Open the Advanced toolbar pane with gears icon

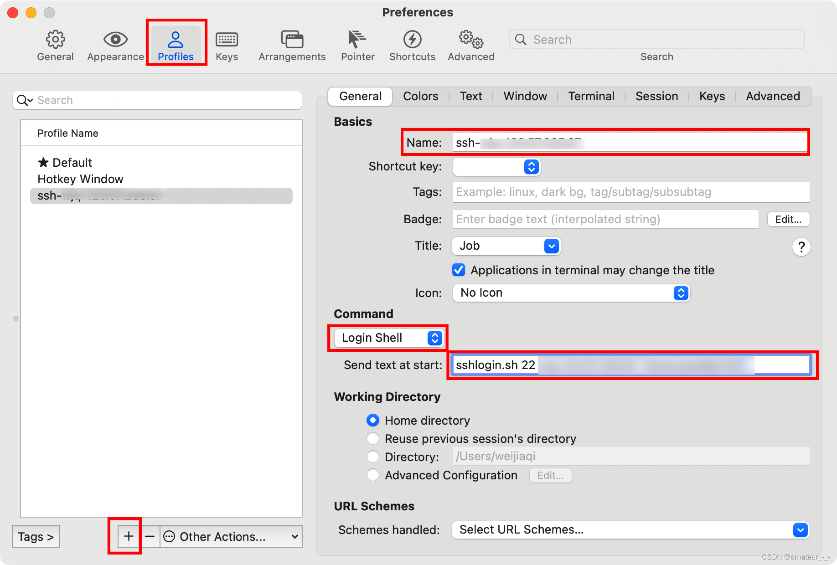[x=471, y=46]
